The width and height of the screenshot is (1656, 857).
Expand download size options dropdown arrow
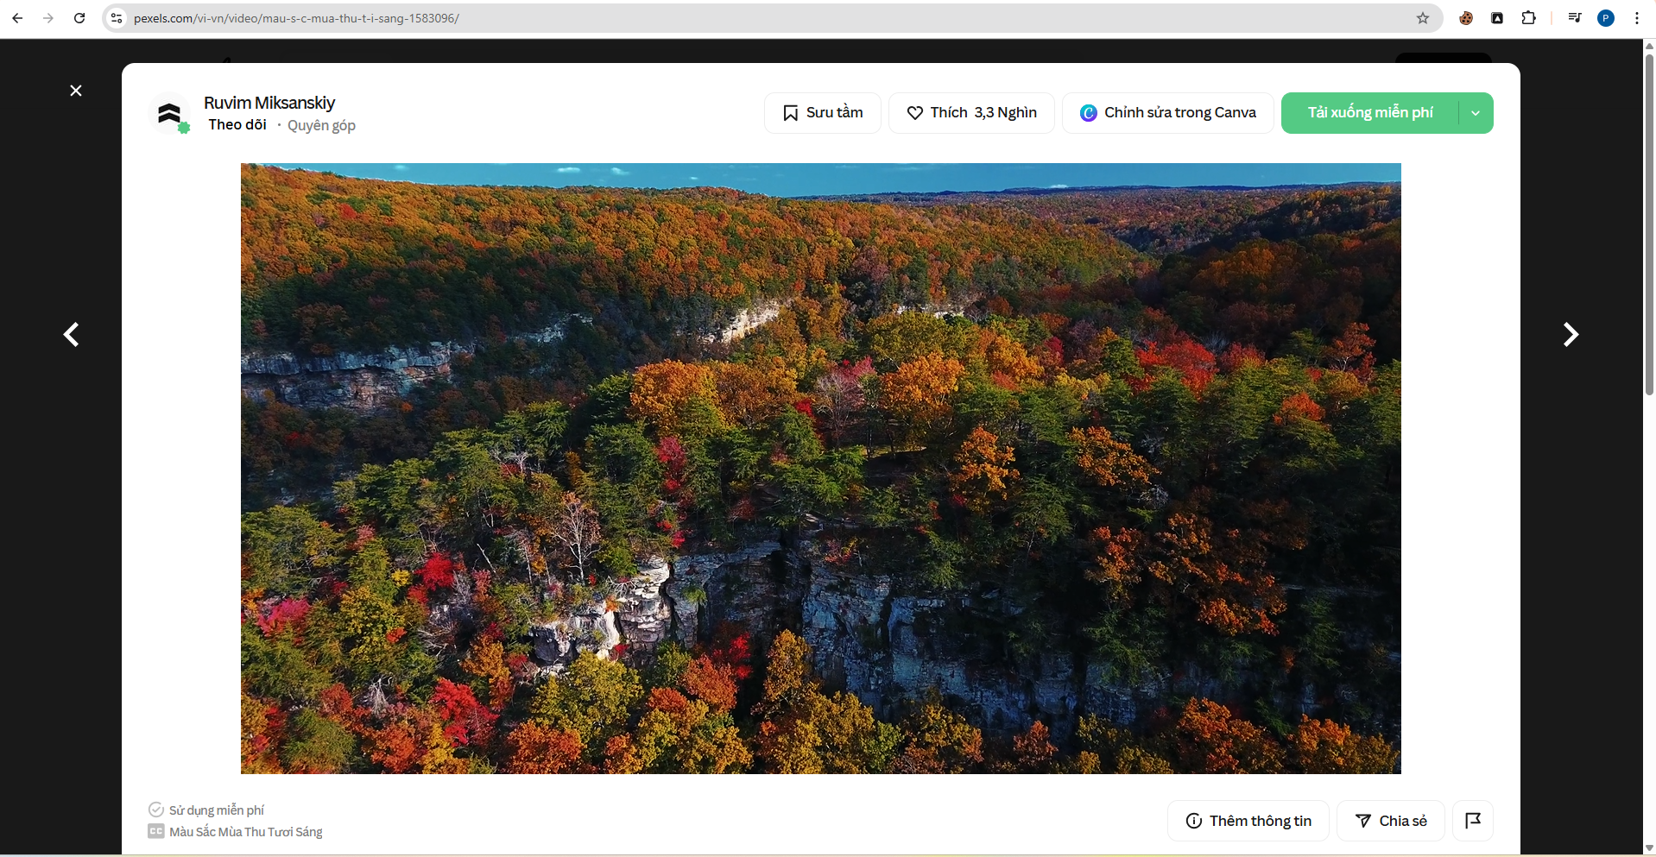(1476, 113)
